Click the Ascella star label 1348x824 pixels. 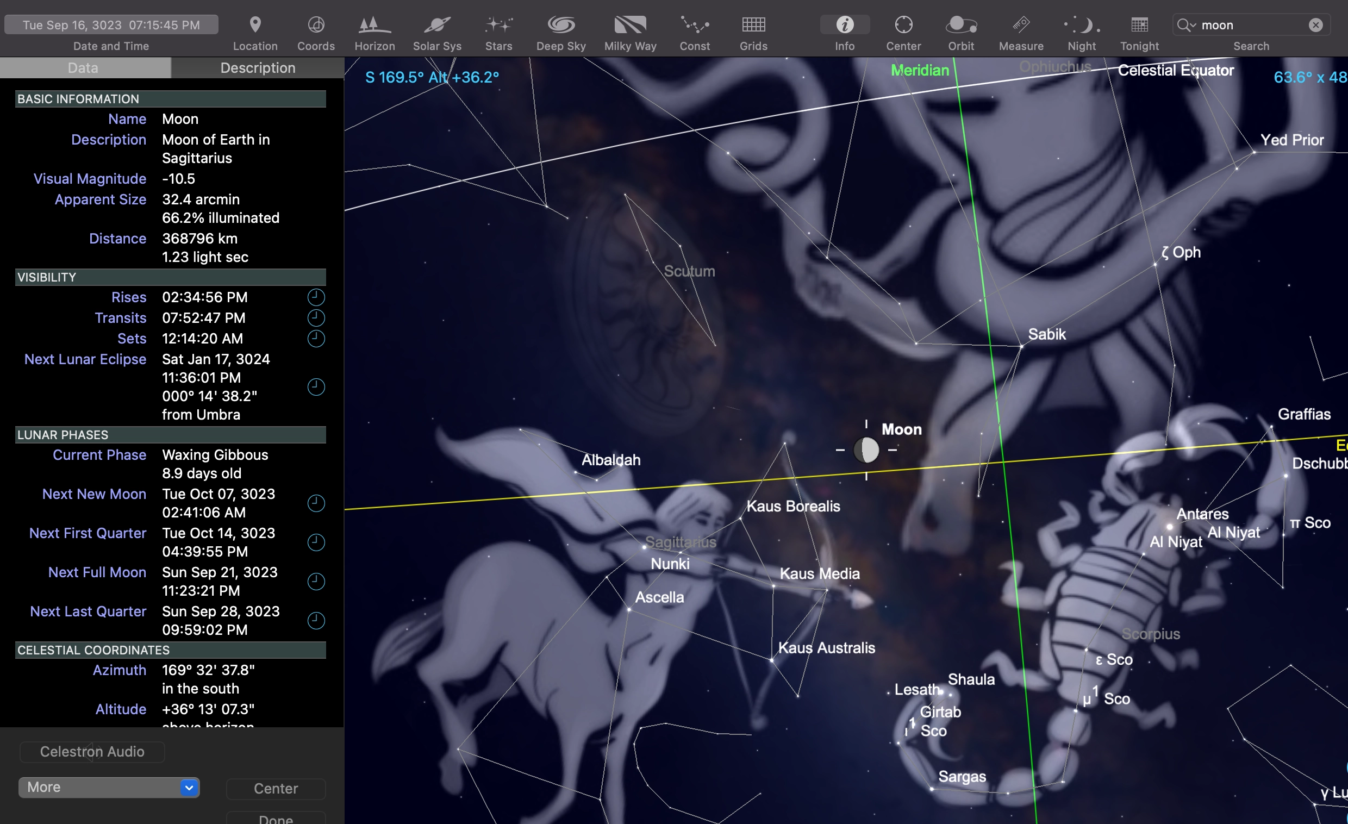659,597
